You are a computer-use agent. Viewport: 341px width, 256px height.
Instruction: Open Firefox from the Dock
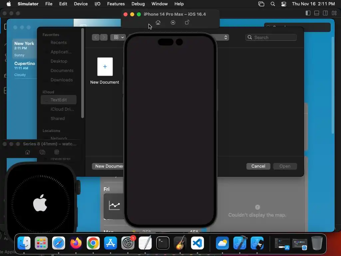(x=76, y=243)
